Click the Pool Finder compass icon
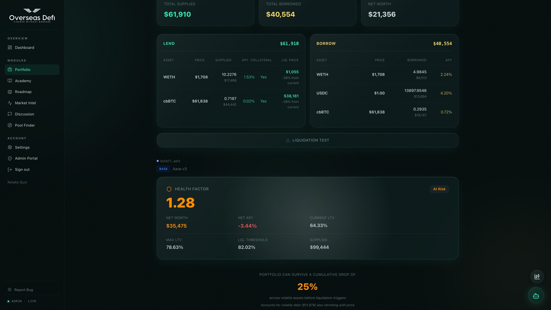Screen dimensions: 551x310 click(x=10, y=125)
